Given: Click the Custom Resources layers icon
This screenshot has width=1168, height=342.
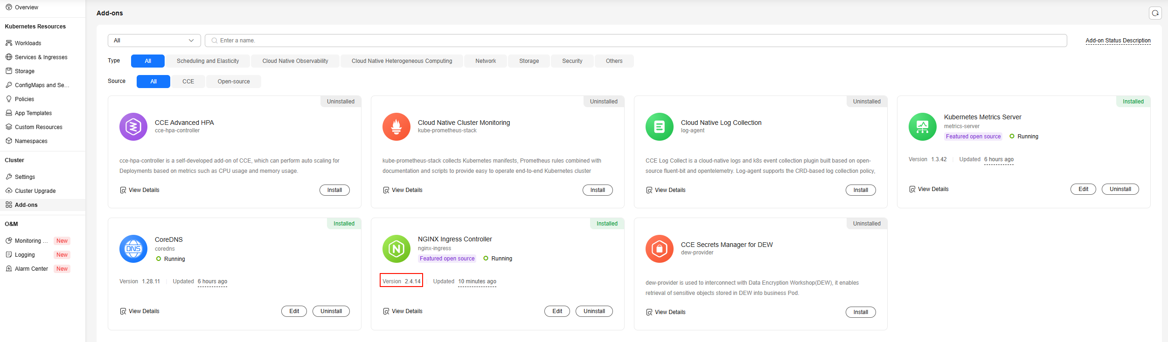Looking at the screenshot, I should click(x=8, y=127).
